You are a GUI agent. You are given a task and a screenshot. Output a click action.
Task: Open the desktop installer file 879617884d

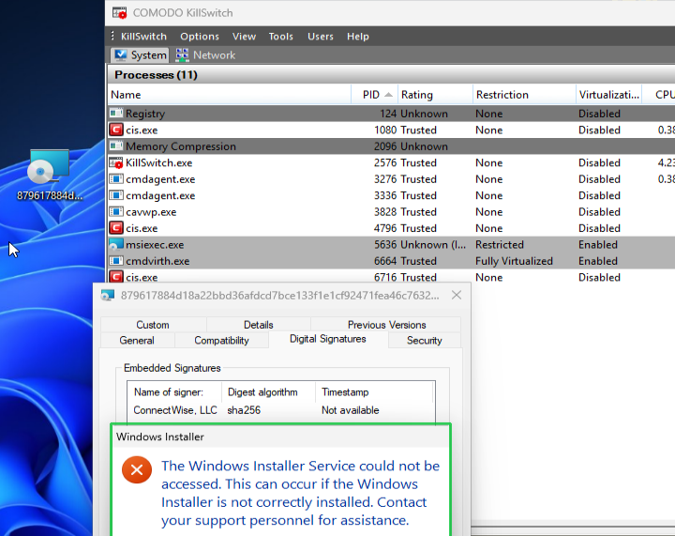48,175
